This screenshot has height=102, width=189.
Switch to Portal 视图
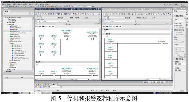[x=9, y=93]
